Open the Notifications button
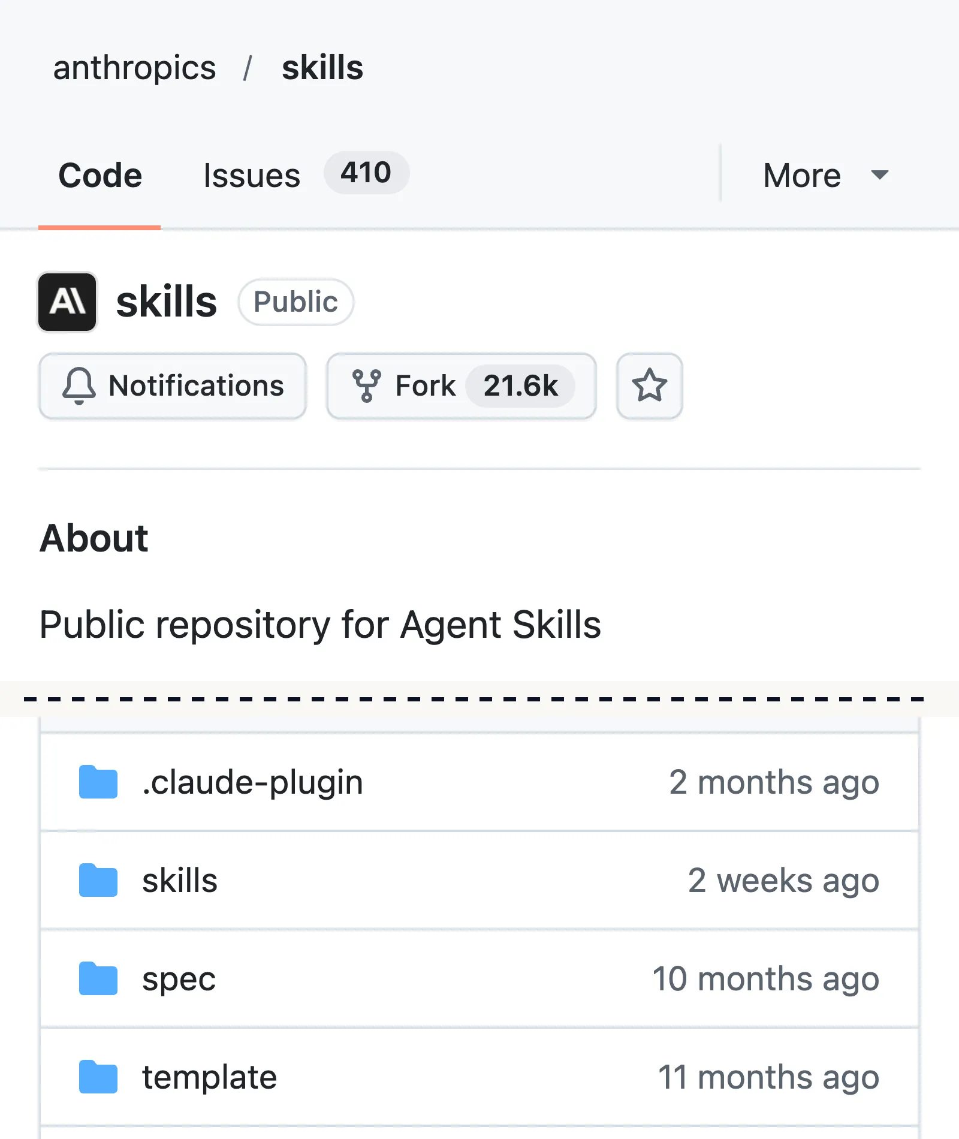Image resolution: width=959 pixels, height=1139 pixels. click(x=173, y=386)
